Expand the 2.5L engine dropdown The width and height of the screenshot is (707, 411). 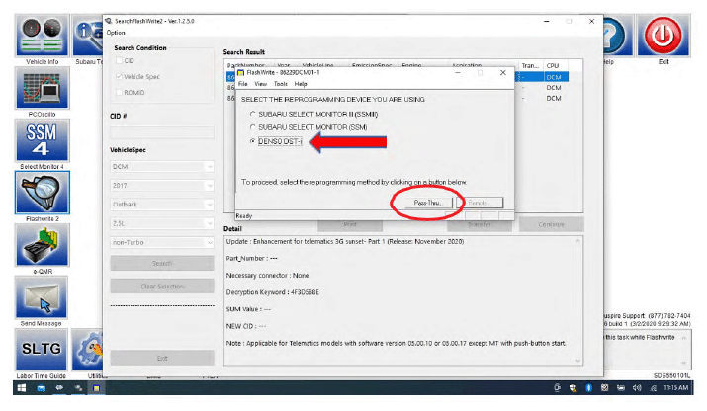pos(210,223)
